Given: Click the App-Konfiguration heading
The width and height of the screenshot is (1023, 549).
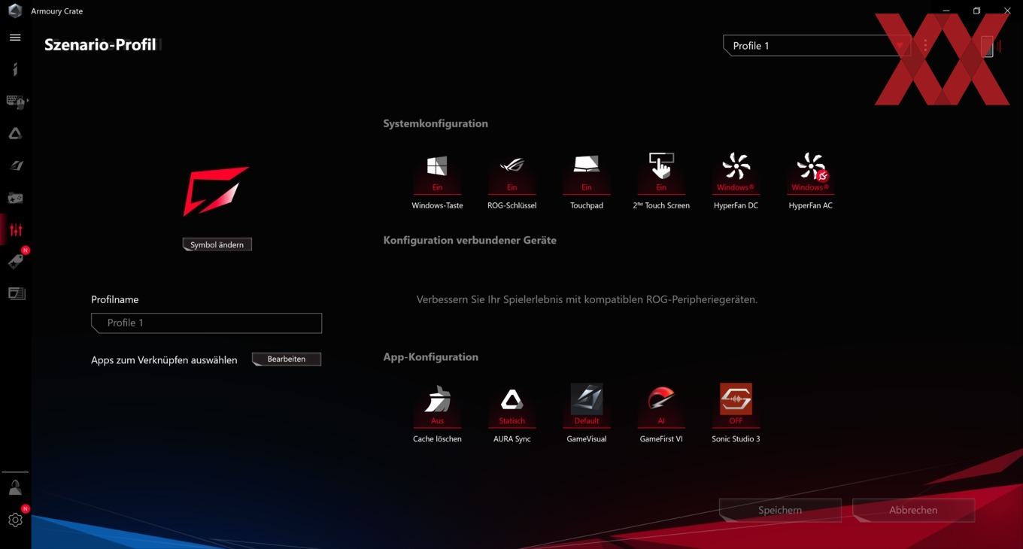Looking at the screenshot, I should point(431,356).
